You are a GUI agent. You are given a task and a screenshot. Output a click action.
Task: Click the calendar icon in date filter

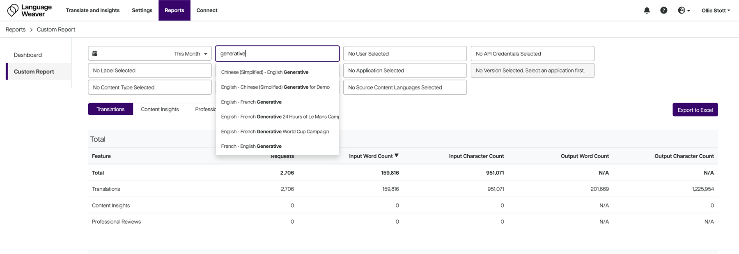(95, 54)
